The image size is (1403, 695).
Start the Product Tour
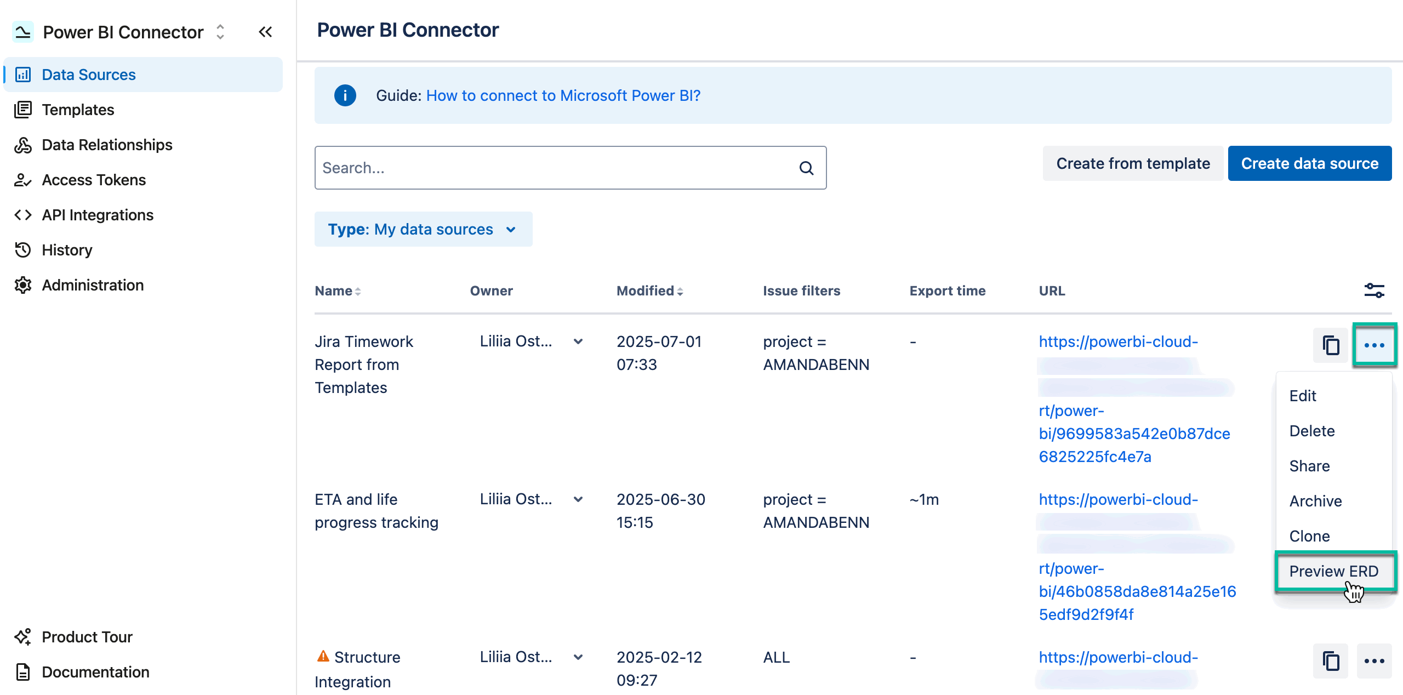point(87,636)
